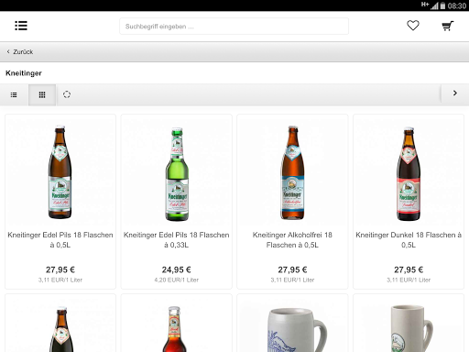Open the tall cream mug product
This screenshot has width=469, height=352.
[x=409, y=323]
